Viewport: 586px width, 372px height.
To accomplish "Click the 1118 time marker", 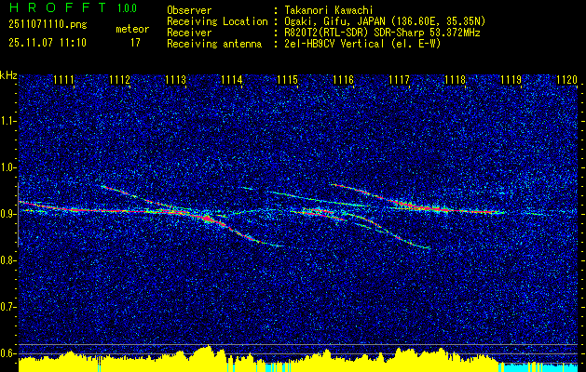I will point(456,80).
